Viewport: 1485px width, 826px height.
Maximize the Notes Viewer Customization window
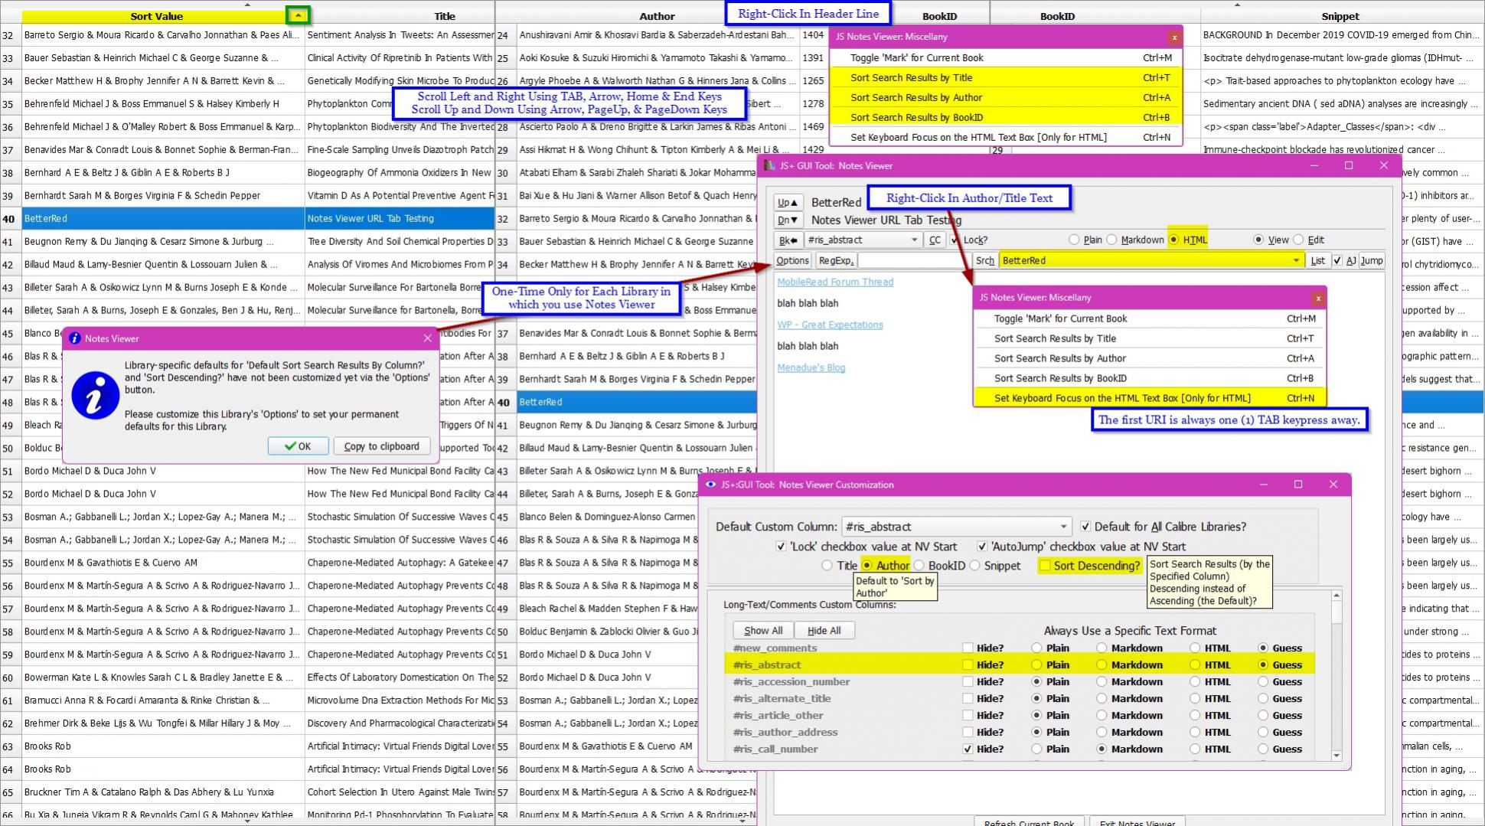(x=1298, y=485)
